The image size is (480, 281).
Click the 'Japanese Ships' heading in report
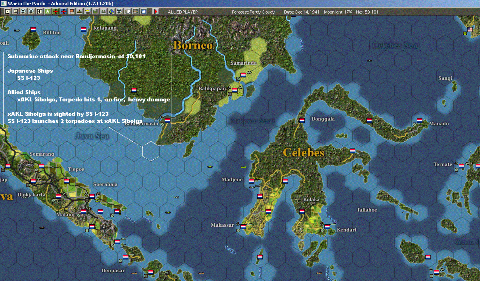tap(30, 71)
